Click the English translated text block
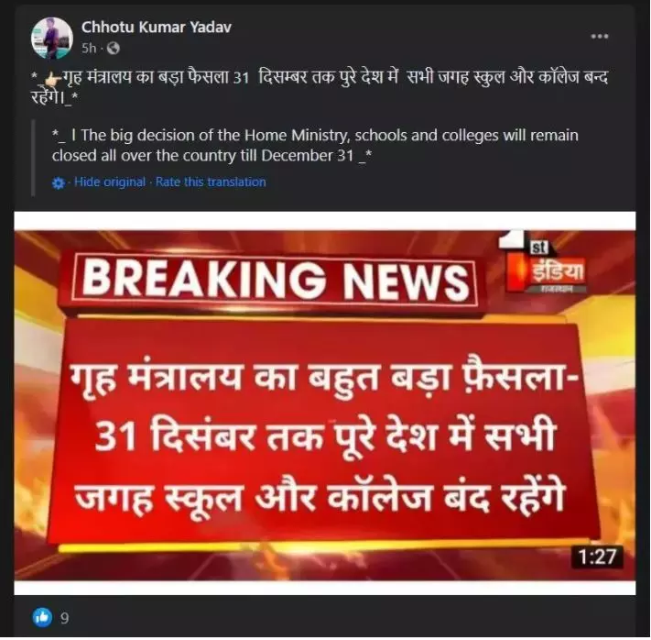Image resolution: width=651 pixels, height=640 pixels. pyautogui.click(x=316, y=146)
